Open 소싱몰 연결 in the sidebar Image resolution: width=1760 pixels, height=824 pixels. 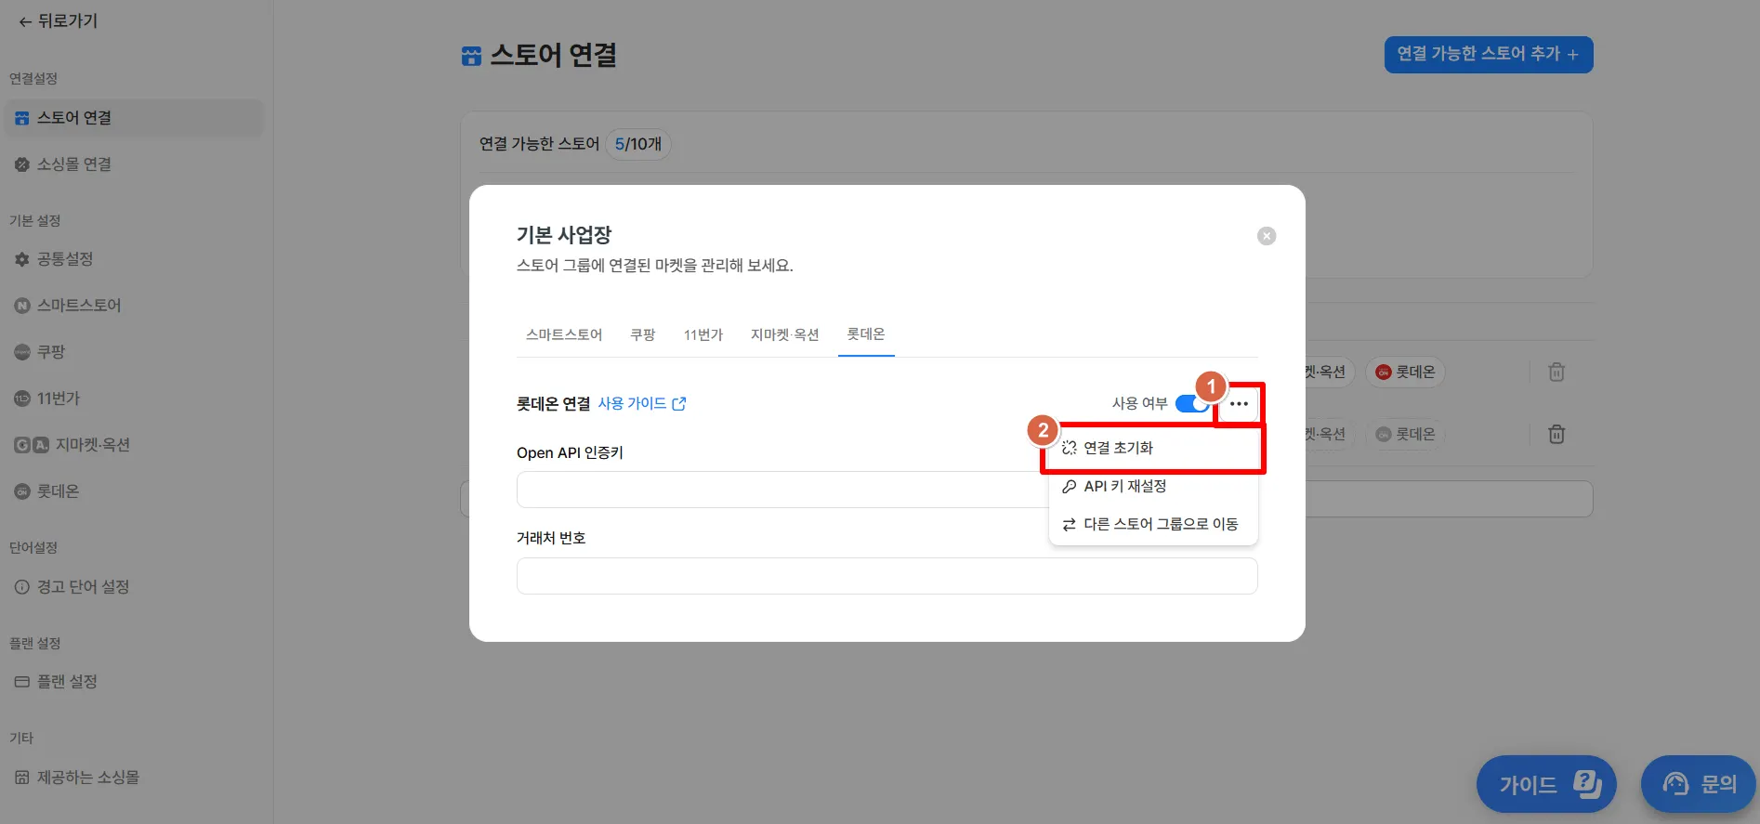(134, 164)
